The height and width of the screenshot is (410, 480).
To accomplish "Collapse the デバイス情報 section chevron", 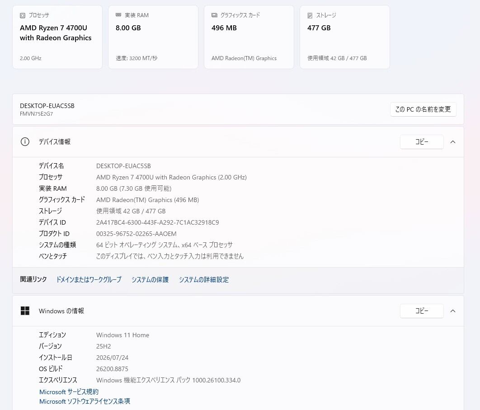I will click(x=453, y=142).
